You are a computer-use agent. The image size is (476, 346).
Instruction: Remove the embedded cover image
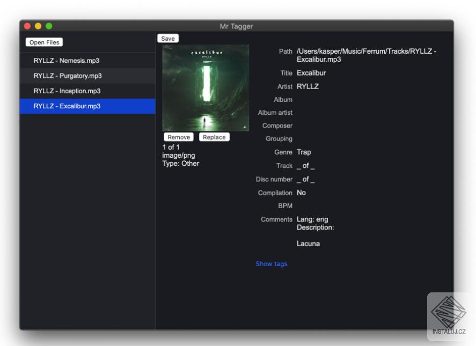point(179,137)
